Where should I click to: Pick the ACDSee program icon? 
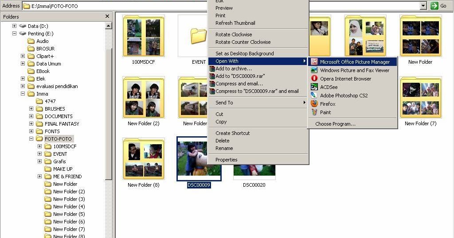314,87
